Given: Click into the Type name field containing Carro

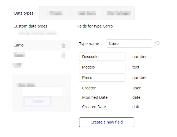Looking at the screenshot, I should (x=129, y=43).
